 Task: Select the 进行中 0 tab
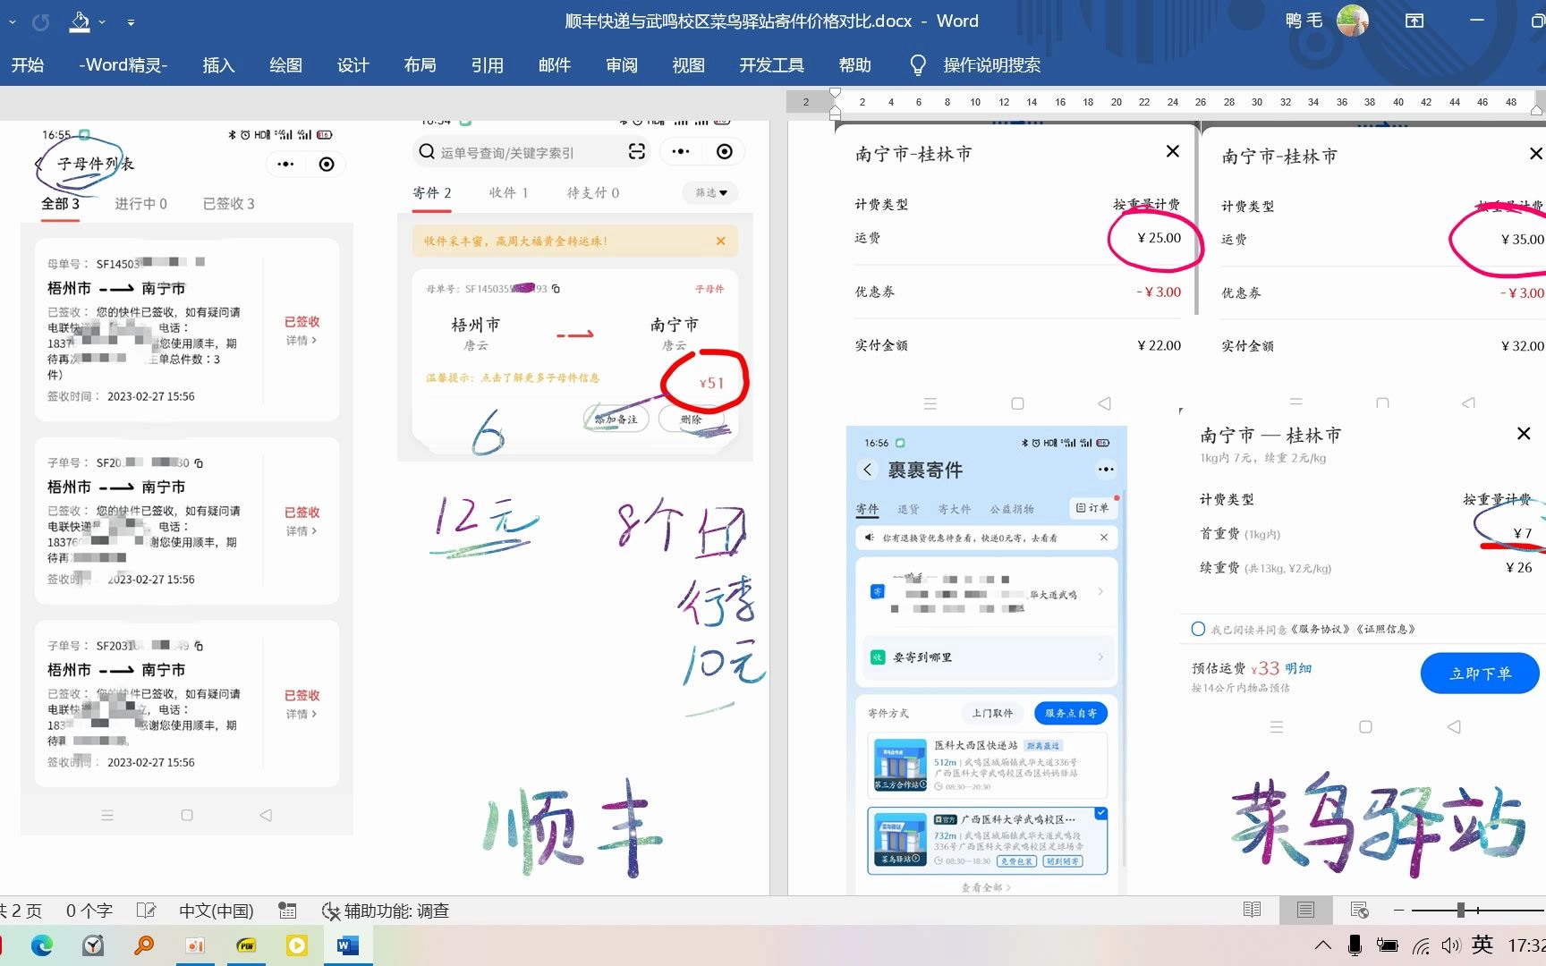pos(140,204)
